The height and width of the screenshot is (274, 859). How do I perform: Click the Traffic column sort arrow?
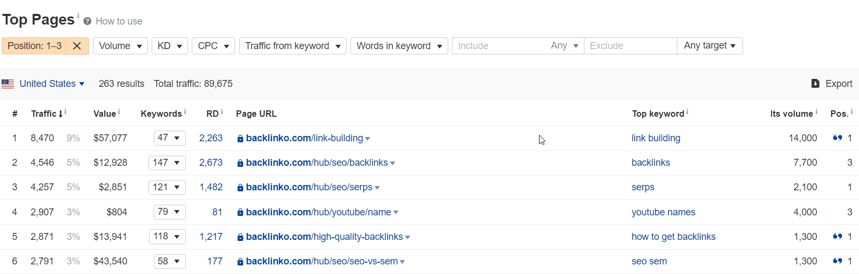tap(60, 114)
